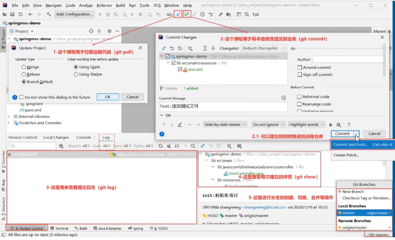Click synchronize refresh icon in main toolbar

pyautogui.click(x=20, y=14)
